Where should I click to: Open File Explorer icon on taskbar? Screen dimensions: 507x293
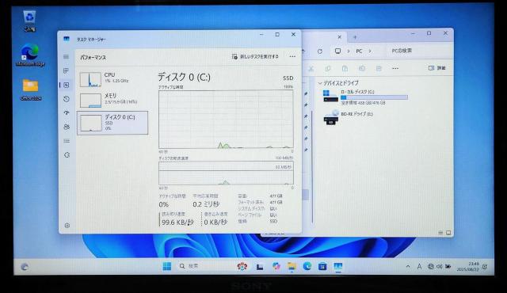click(x=292, y=266)
